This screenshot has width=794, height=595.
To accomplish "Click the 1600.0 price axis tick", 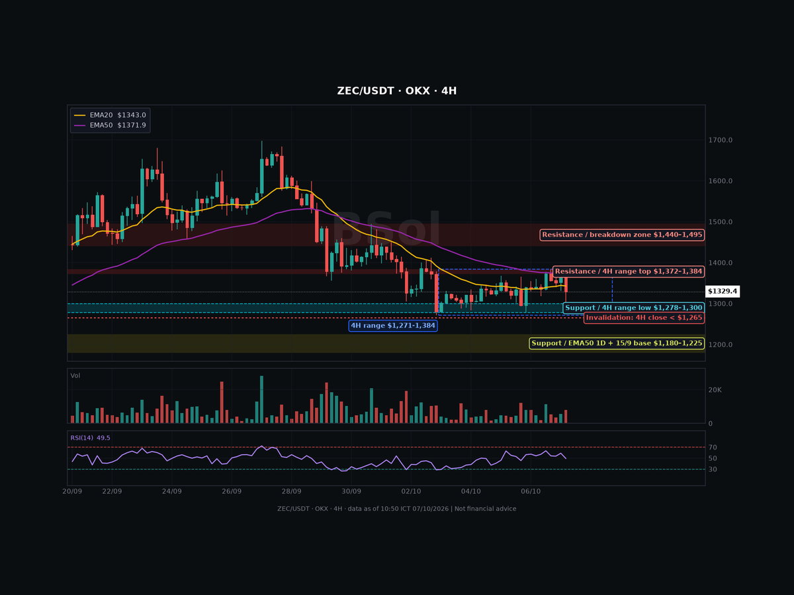I will [x=722, y=181].
